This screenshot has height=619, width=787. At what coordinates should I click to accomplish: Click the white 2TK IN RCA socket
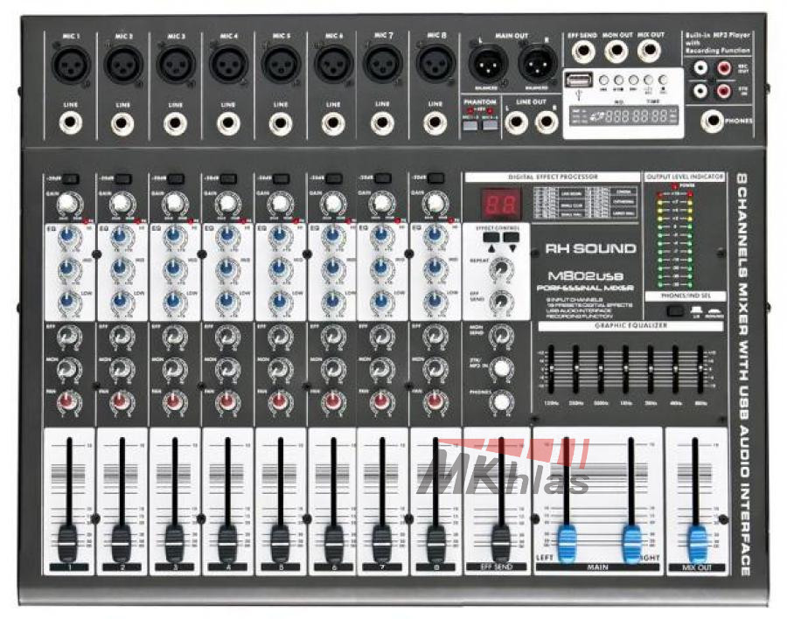(x=700, y=91)
